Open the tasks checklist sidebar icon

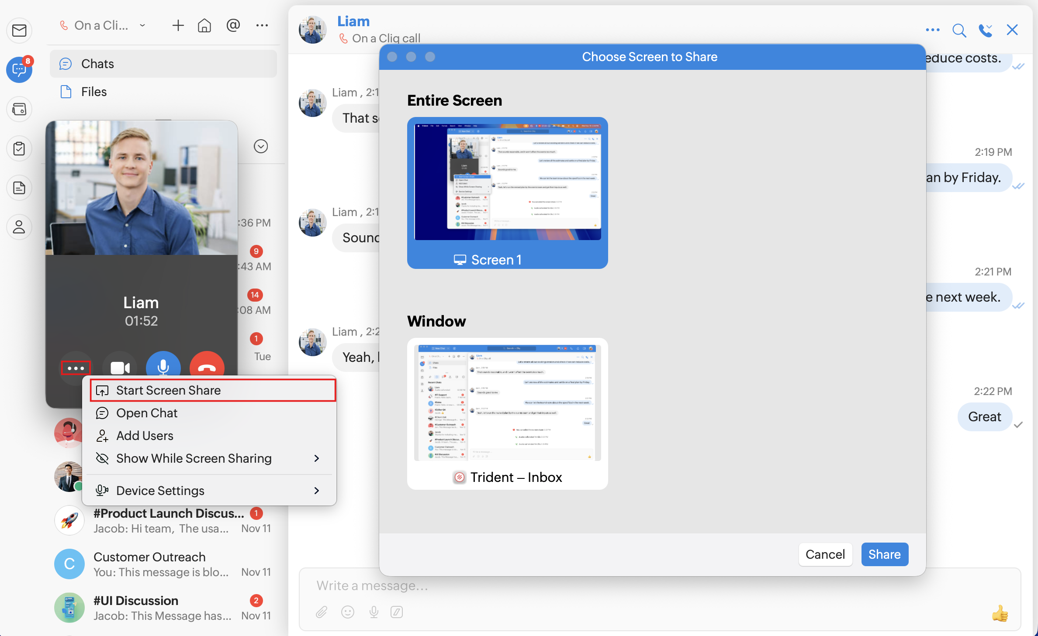(19, 148)
